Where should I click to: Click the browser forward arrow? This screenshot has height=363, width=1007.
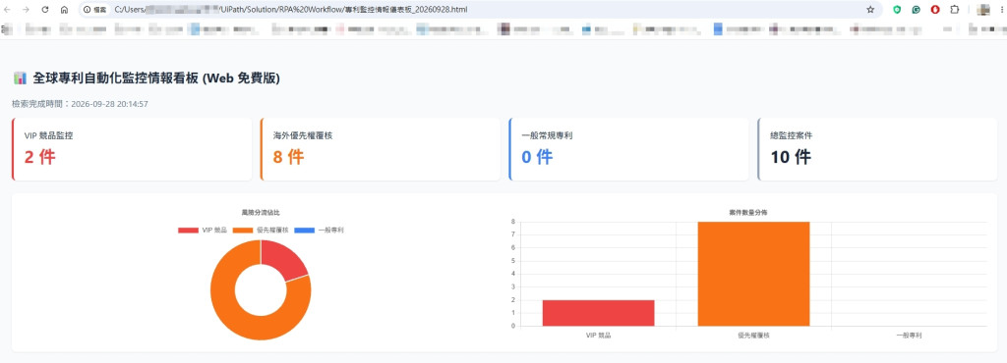[27, 10]
